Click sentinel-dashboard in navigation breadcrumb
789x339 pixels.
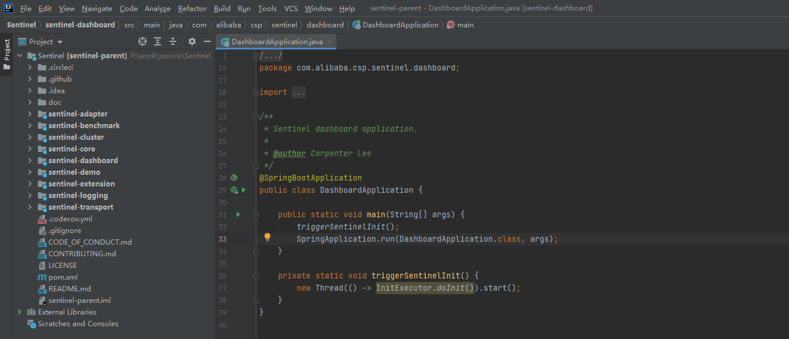(x=80, y=25)
